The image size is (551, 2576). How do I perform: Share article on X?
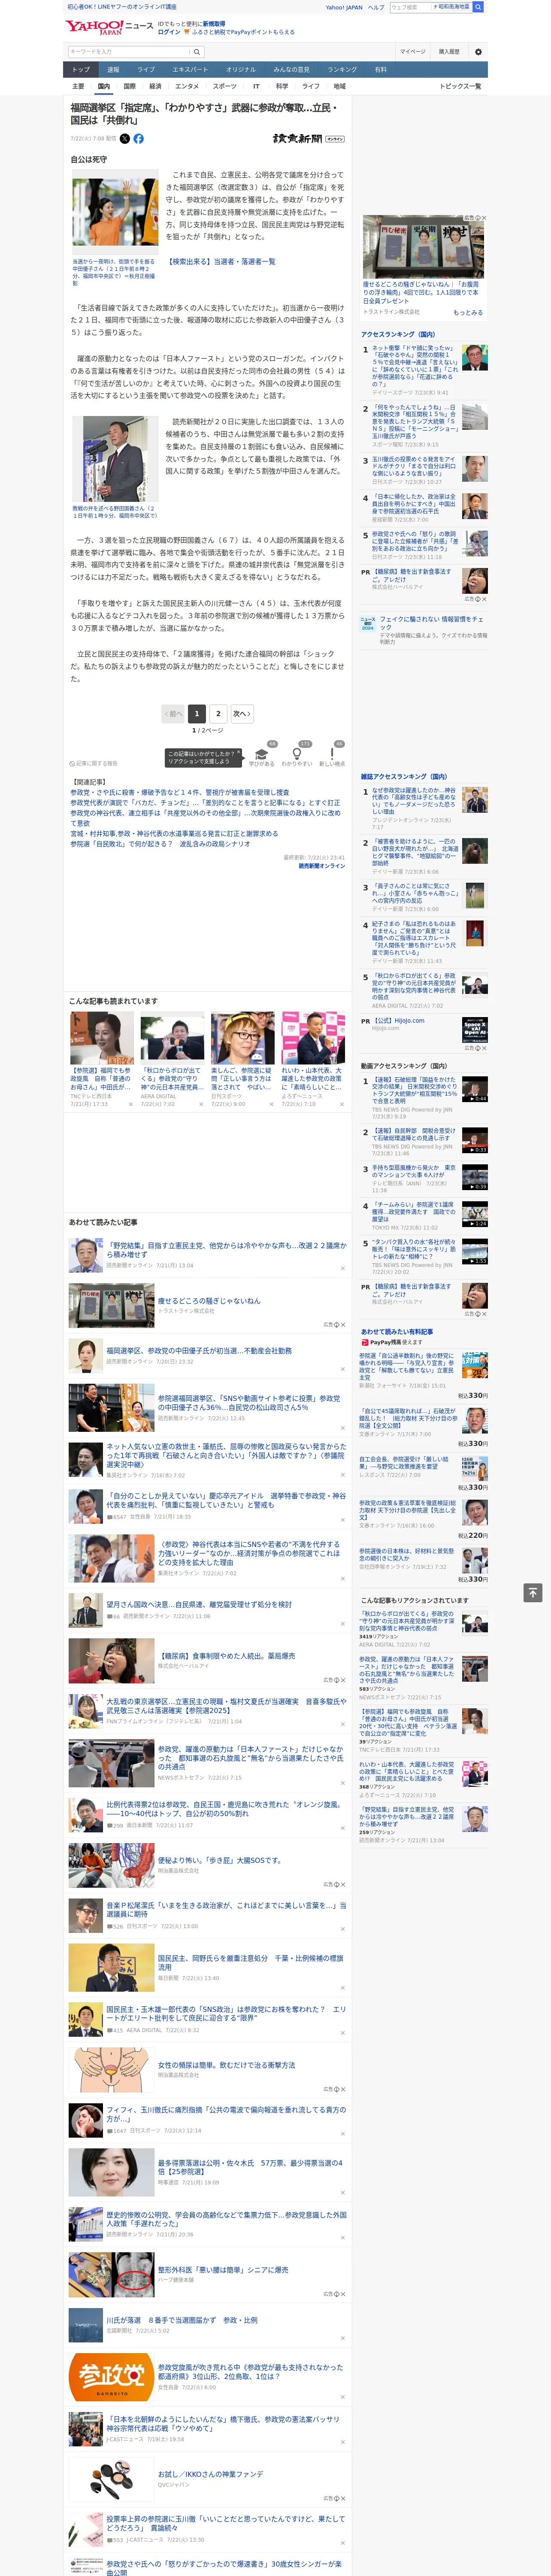click(x=125, y=139)
